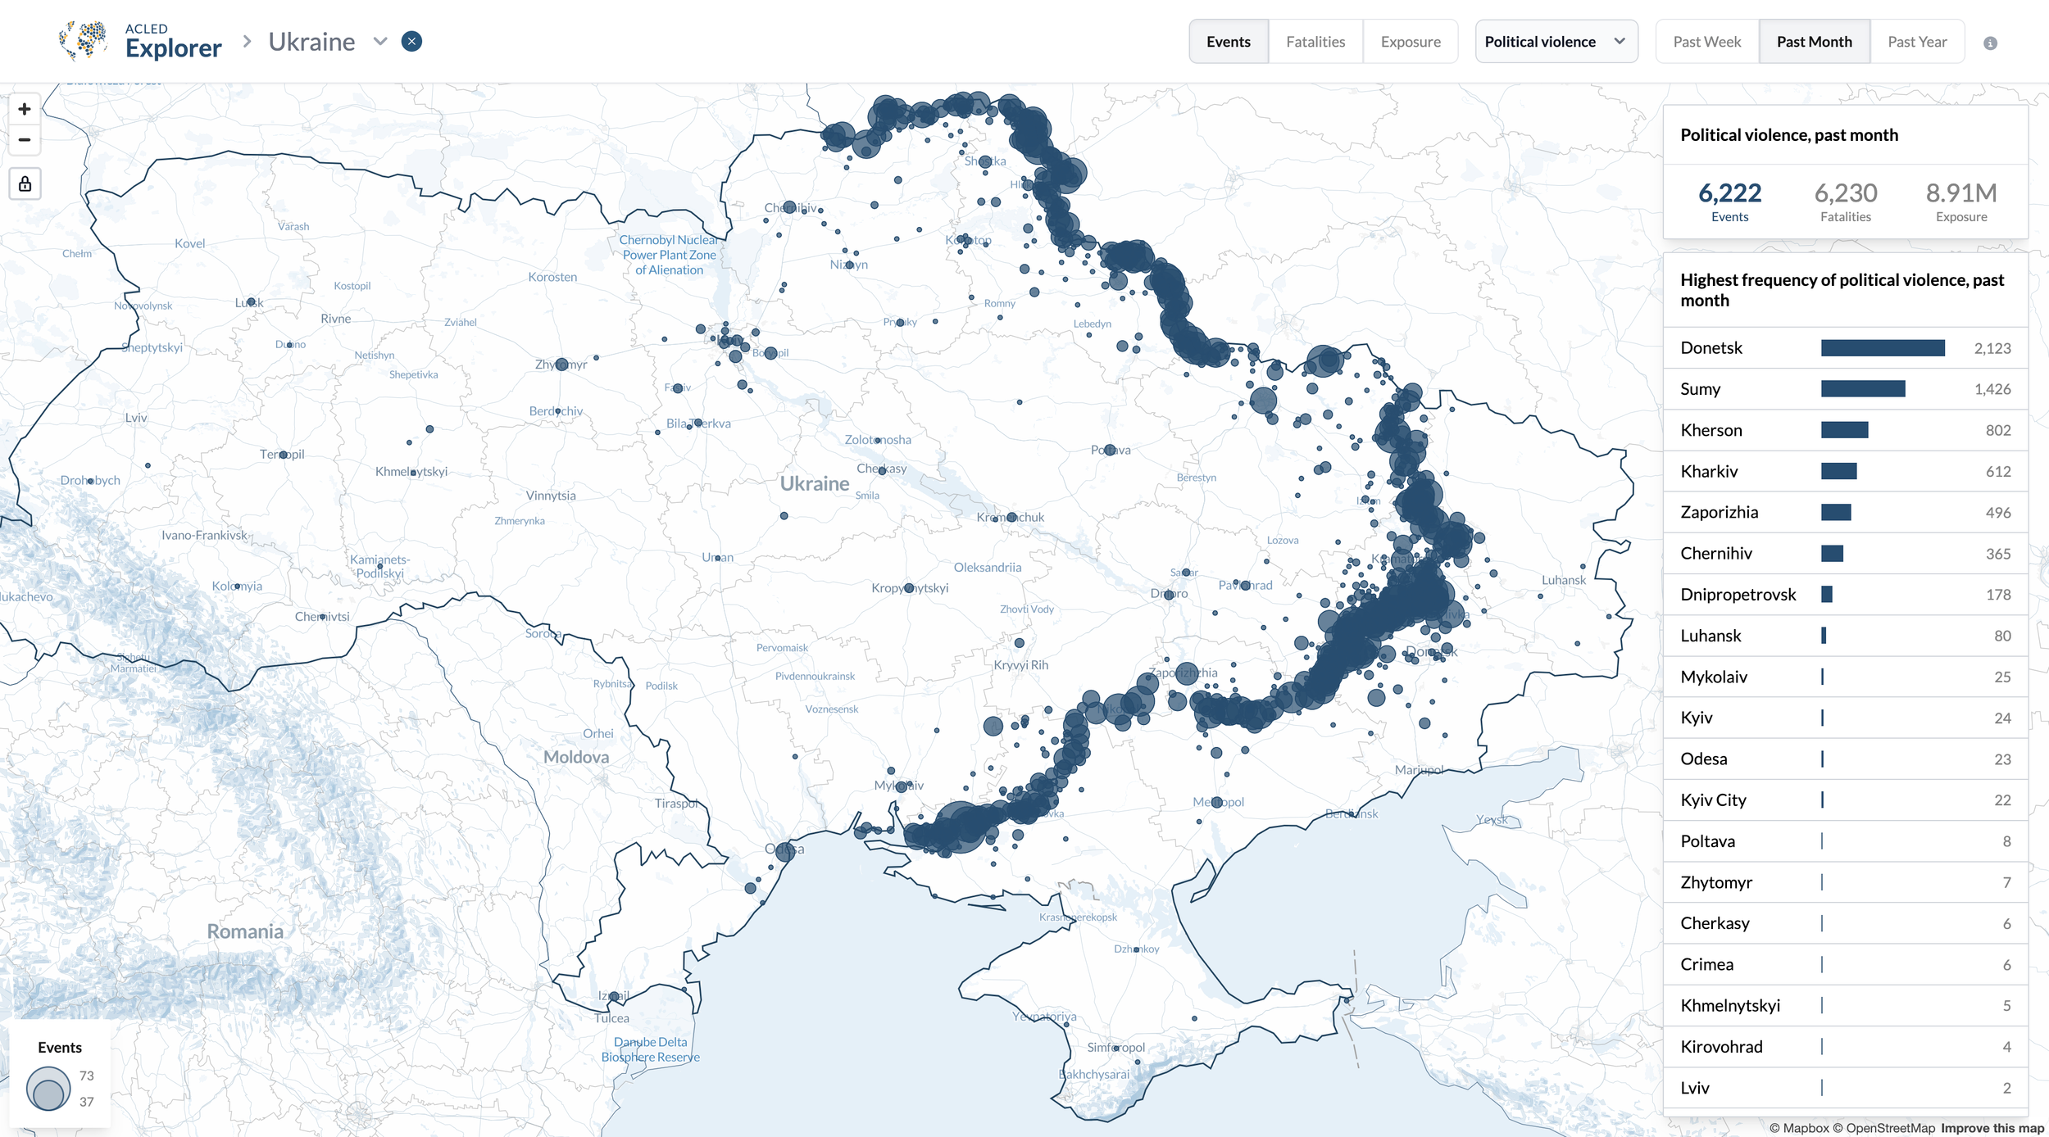
Task: Click the Events metric button
Action: pyautogui.click(x=1228, y=42)
